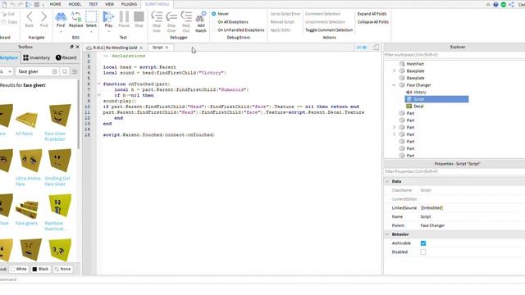Image resolution: width=525 pixels, height=295 pixels.
Task: Click the share icon in title bar
Action: [x=511, y=4]
